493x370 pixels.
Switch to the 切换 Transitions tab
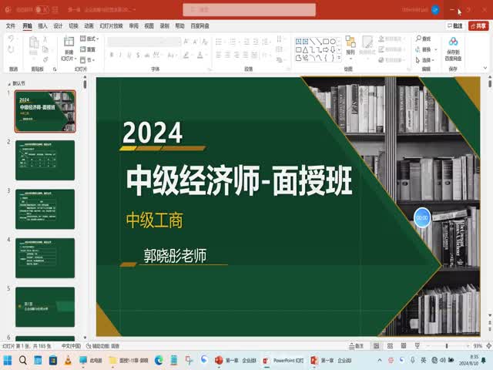73,25
